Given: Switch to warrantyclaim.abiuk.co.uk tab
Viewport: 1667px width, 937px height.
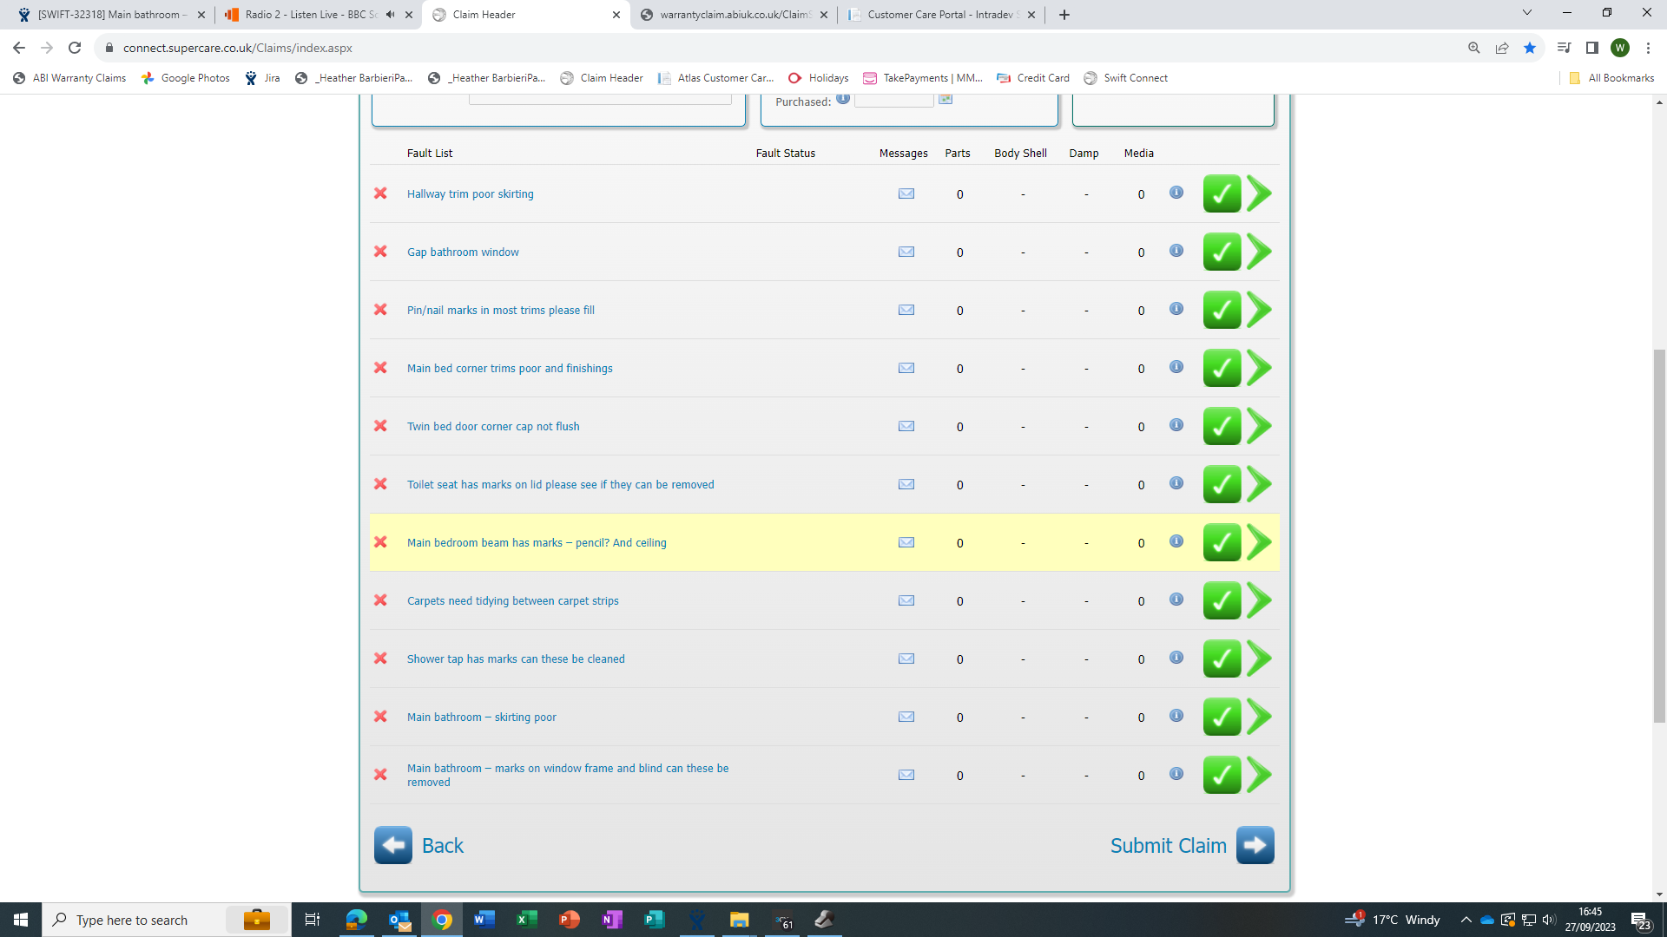Looking at the screenshot, I should (x=734, y=15).
